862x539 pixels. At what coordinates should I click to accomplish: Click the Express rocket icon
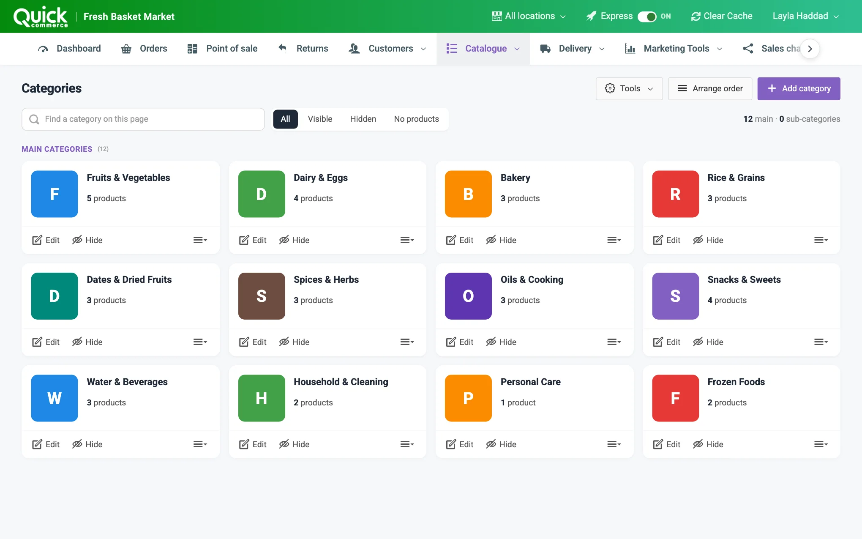point(592,16)
